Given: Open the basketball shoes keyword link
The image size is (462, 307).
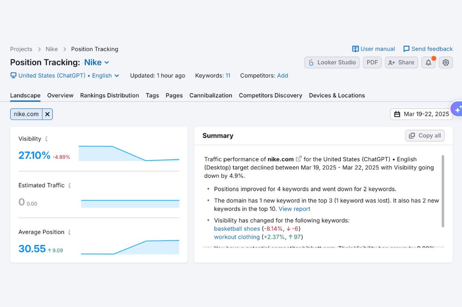Looking at the screenshot, I should coord(237,228).
